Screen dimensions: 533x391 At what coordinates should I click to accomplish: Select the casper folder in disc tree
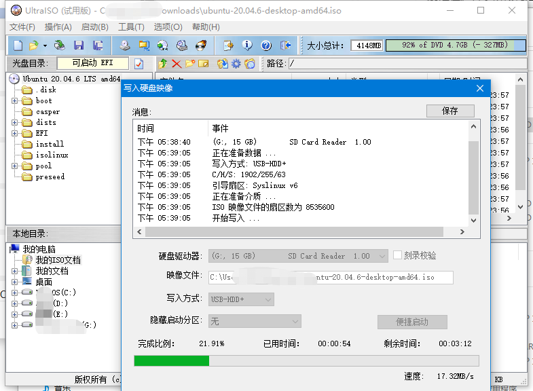(x=48, y=112)
